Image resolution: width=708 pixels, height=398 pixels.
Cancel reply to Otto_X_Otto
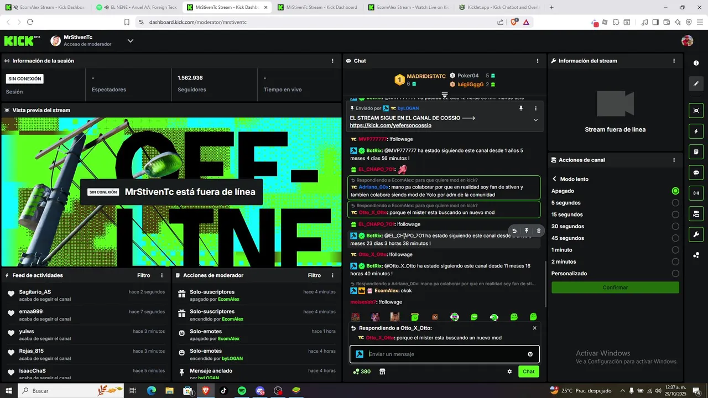pyautogui.click(x=534, y=328)
